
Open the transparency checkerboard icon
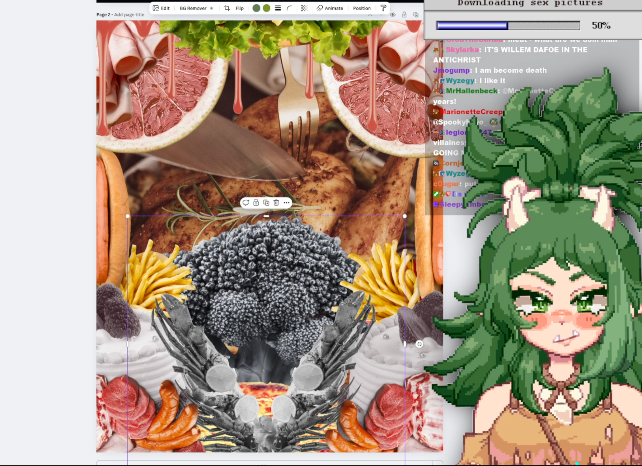point(304,8)
